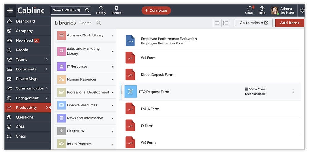
Task: Open Newsfeed in the sidebar
Action: click(x=28, y=40)
